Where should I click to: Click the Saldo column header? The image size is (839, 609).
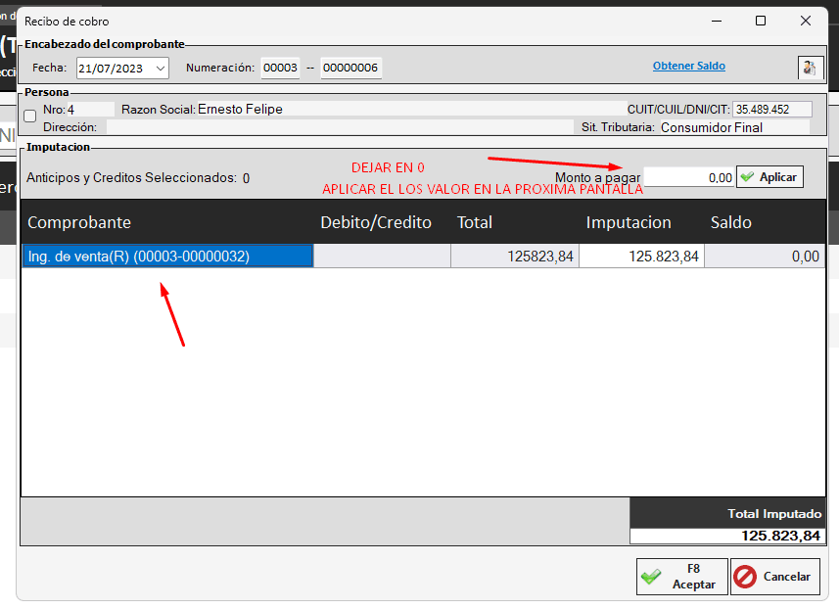(730, 222)
